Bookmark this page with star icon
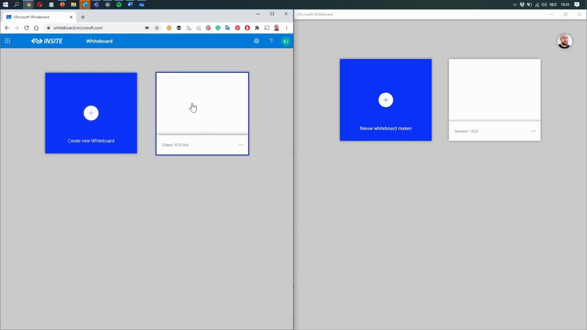The height and width of the screenshot is (330, 587). tap(156, 28)
